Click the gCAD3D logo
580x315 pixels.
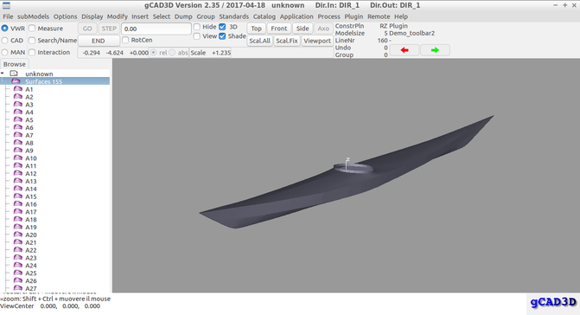coord(553,302)
